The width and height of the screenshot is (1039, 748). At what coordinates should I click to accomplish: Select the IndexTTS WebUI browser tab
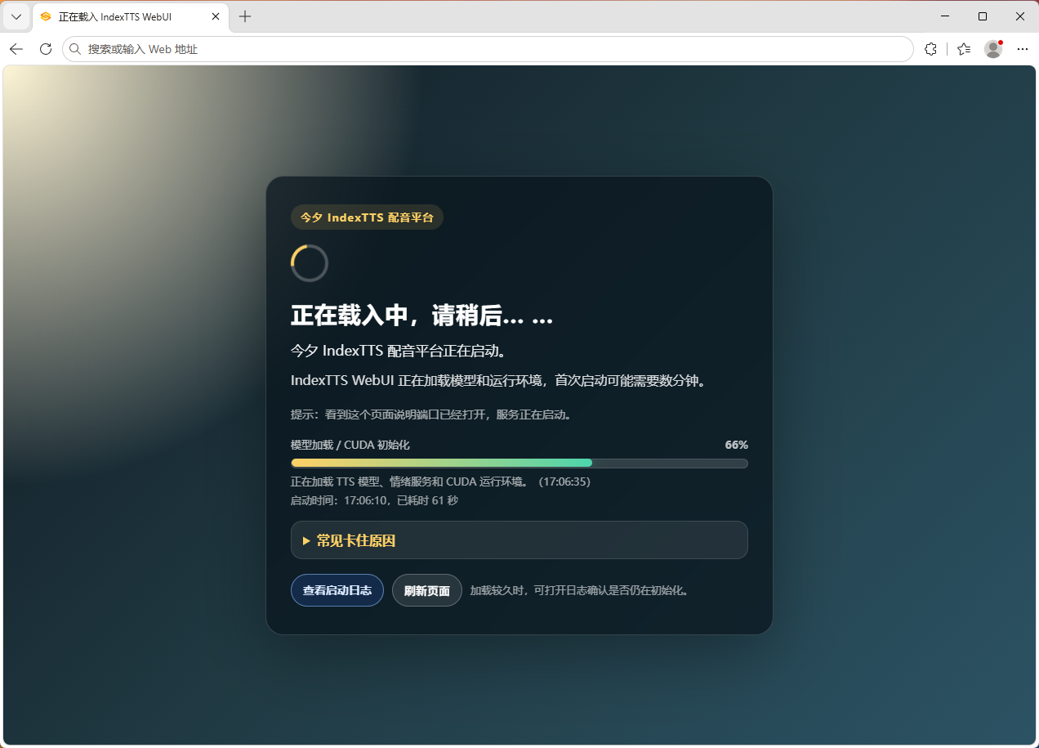click(131, 16)
